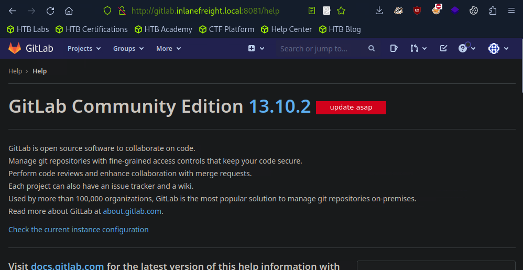Click the cookie extension icon
Screen dimensions: 523x270
tap(474, 10)
